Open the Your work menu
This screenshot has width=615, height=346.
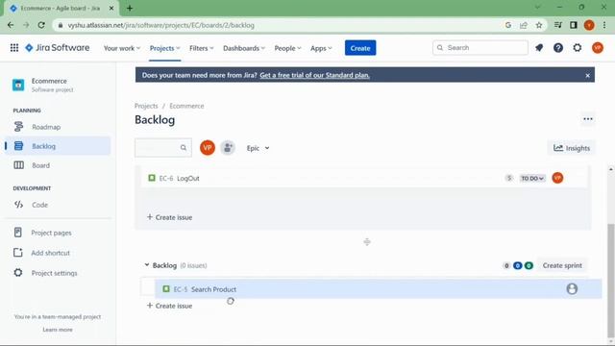click(x=122, y=48)
